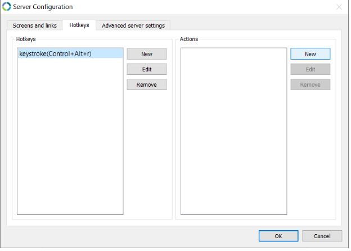Remove the selected hotkey
Image resolution: width=351 pixels, height=251 pixels.
coord(147,84)
